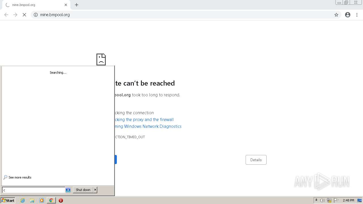The image size is (363, 204).
Task: Click the CTION_TIMED_OUT error code text
Action: click(x=130, y=137)
